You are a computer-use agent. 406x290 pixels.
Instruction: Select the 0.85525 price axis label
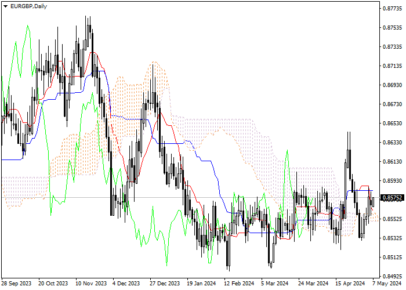click(393, 219)
